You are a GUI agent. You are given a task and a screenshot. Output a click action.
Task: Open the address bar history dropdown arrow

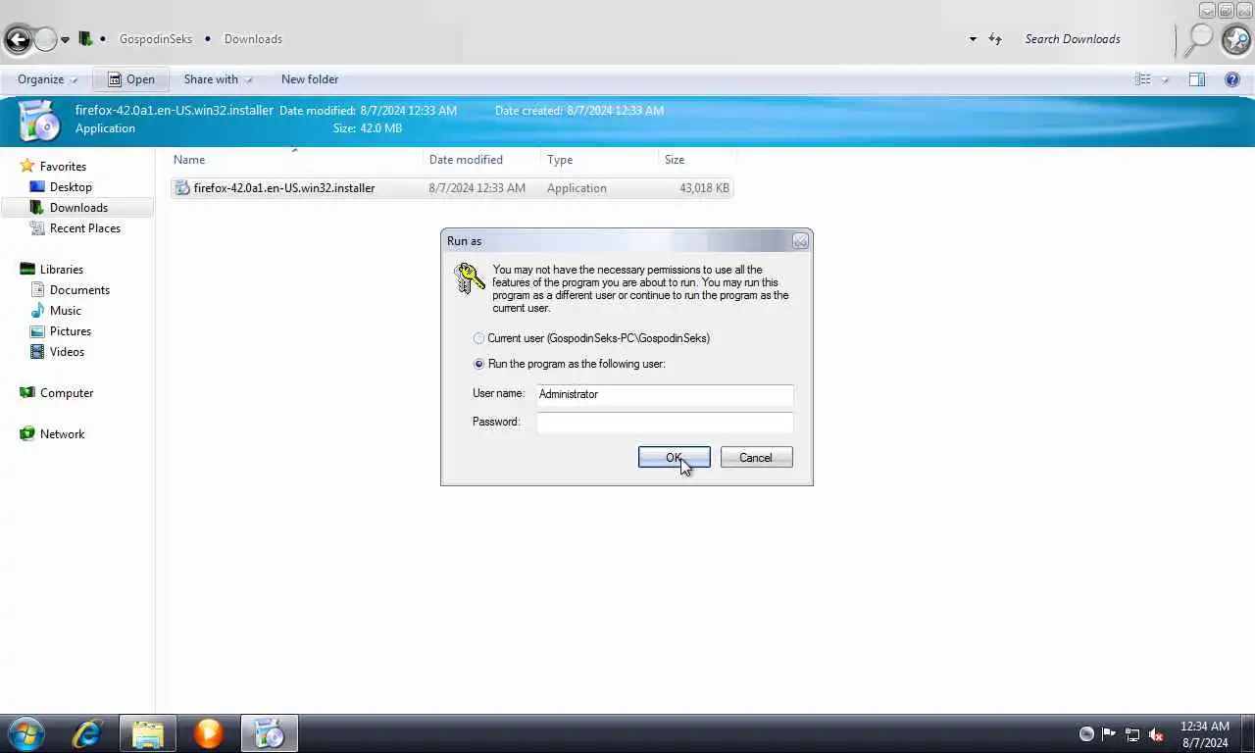(x=973, y=39)
